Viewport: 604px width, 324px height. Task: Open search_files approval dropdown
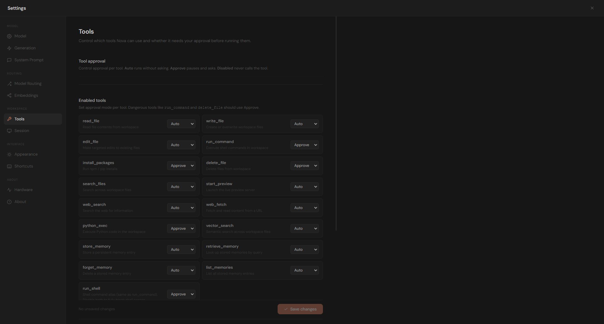[181, 187]
